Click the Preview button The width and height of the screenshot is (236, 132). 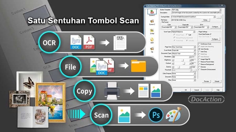click(x=207, y=81)
